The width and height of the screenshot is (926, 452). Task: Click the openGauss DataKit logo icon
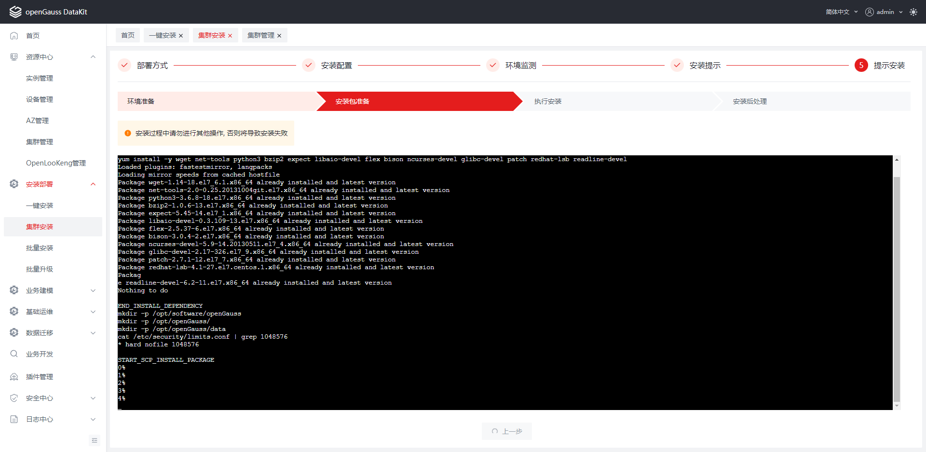tap(15, 12)
